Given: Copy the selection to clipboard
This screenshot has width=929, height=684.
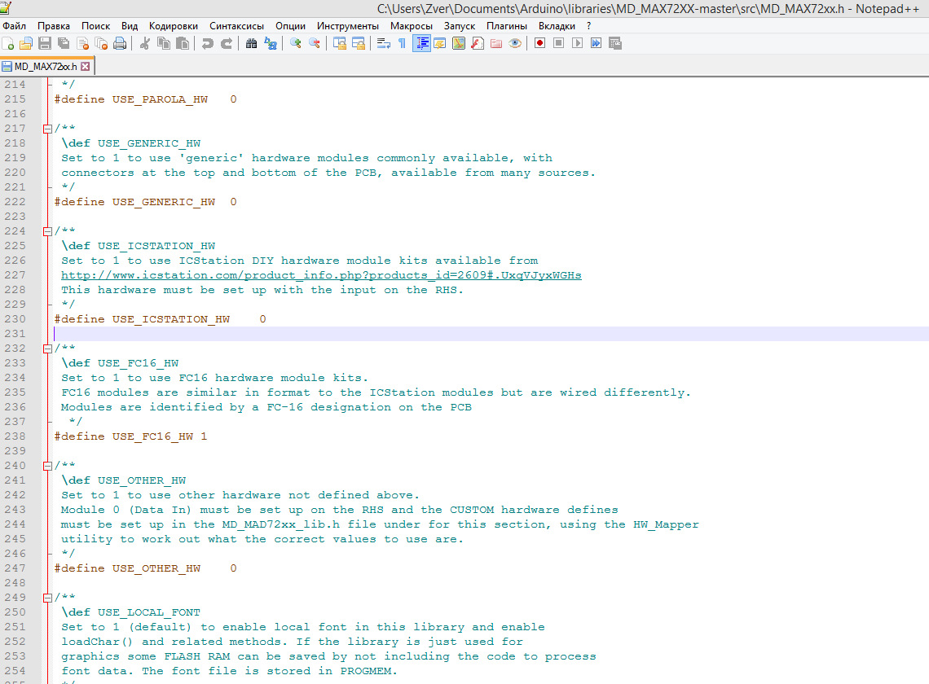Looking at the screenshot, I should click(164, 43).
